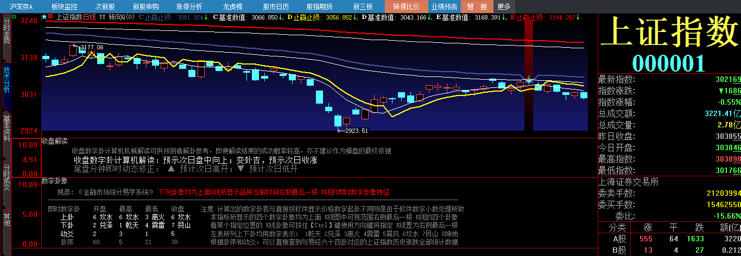Image resolution: width=741 pixels, height=256 pixels.
Task: Open the 沪深京A market tab
Action: [x=21, y=7]
